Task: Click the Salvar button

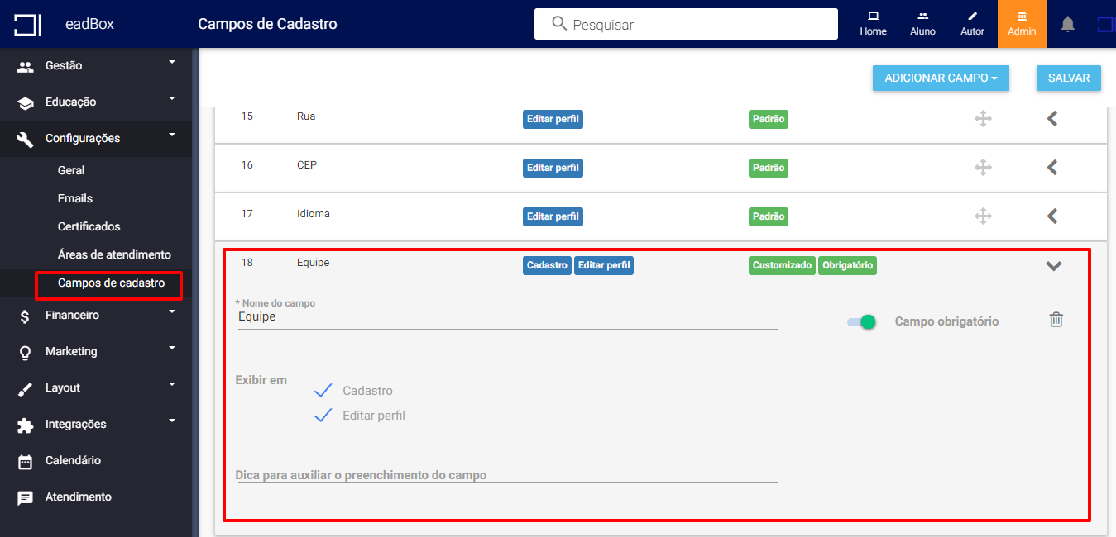Action: 1069,78
